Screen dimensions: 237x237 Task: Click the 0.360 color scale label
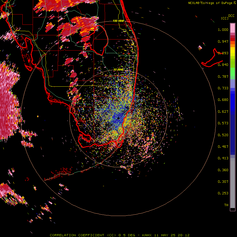223,170
